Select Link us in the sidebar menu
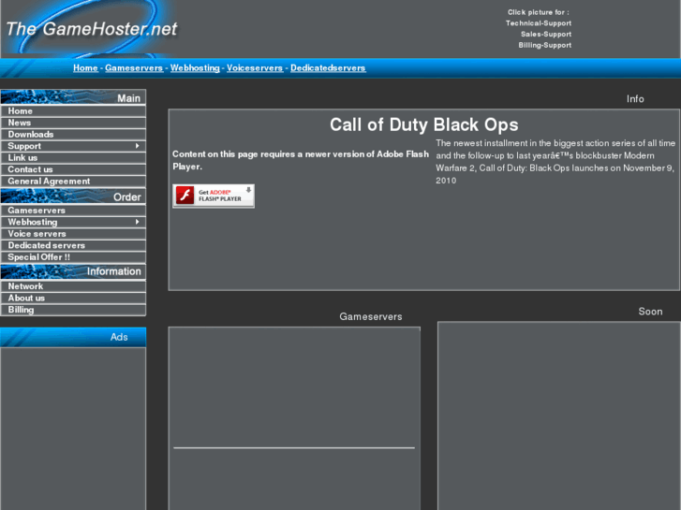Screen dimensions: 681x510 [x=73, y=158]
